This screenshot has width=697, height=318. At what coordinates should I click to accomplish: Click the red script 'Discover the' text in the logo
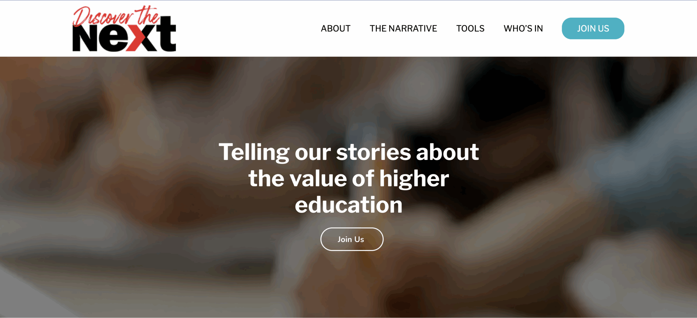pyautogui.click(x=117, y=16)
